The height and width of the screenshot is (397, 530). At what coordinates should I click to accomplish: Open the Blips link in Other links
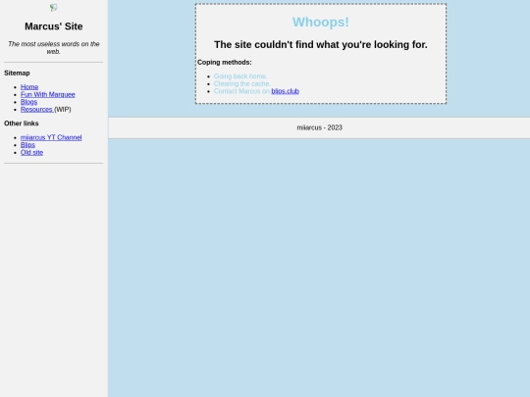27,145
